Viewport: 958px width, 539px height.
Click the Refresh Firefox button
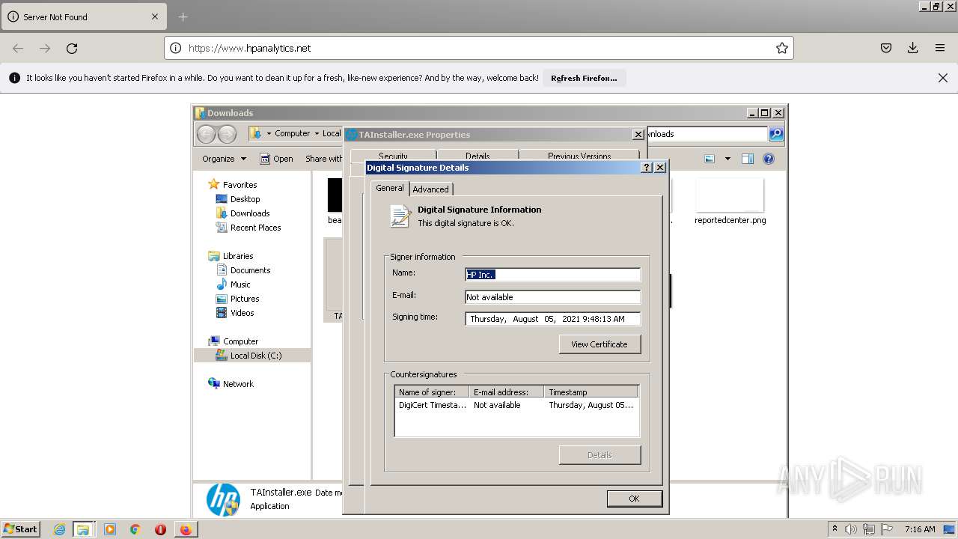(x=584, y=78)
